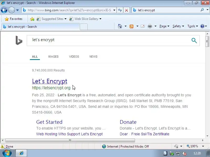Open the Get Started sublink
210x157 pixels.
pos(49,122)
